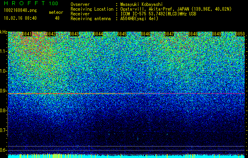Click the date stamp 10.02.16 08:40
The height and width of the screenshot is (158, 248).
point(20,18)
